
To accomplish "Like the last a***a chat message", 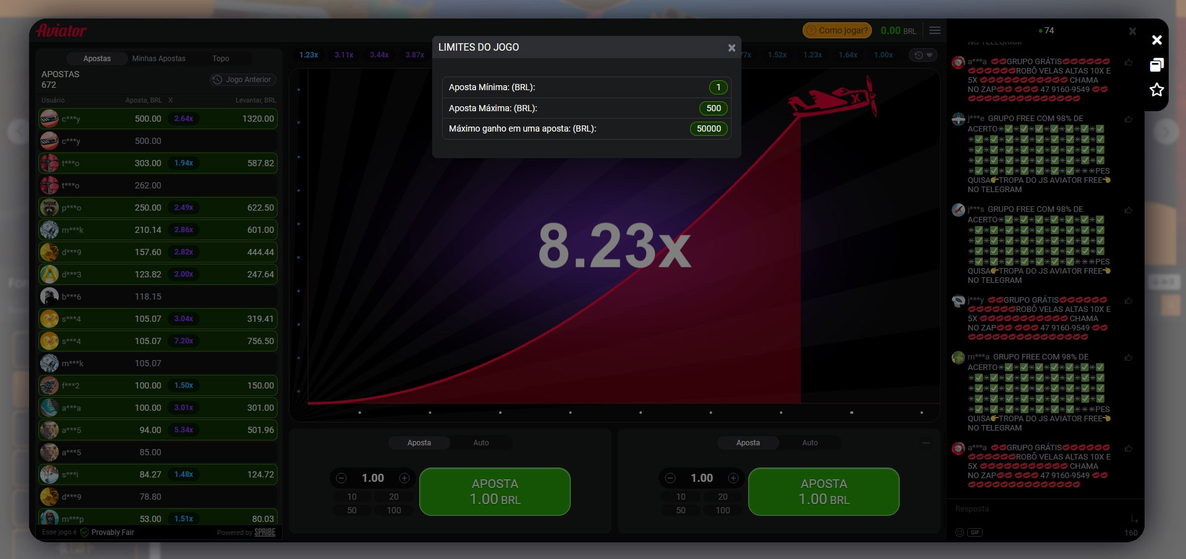I will click(1128, 448).
